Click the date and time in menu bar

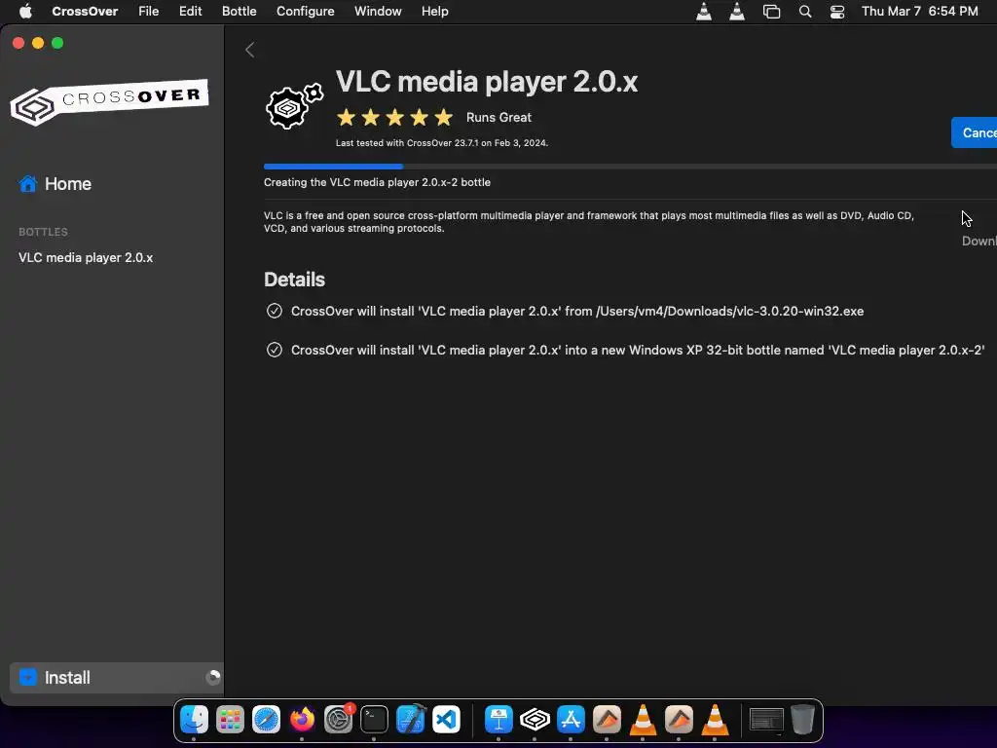pos(919,12)
